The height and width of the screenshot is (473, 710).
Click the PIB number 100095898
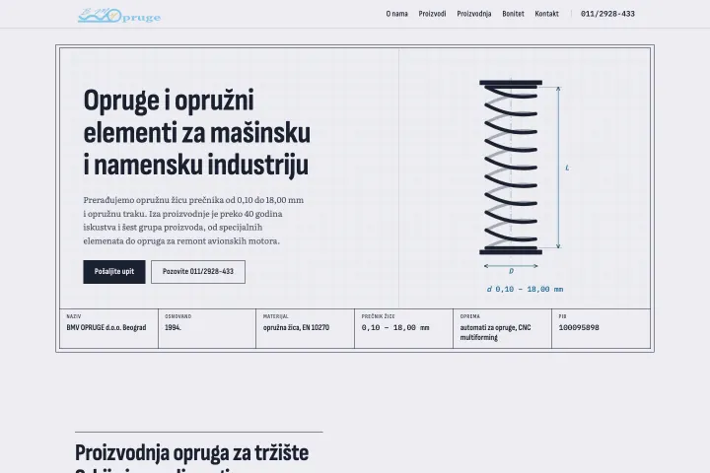coord(579,328)
